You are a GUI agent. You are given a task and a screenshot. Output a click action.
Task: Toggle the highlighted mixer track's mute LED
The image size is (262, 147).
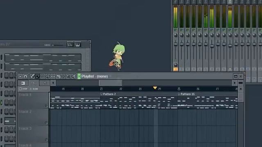(x=230, y=30)
